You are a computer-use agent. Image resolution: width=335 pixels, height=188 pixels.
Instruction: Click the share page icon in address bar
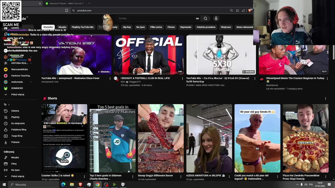click(243, 10)
